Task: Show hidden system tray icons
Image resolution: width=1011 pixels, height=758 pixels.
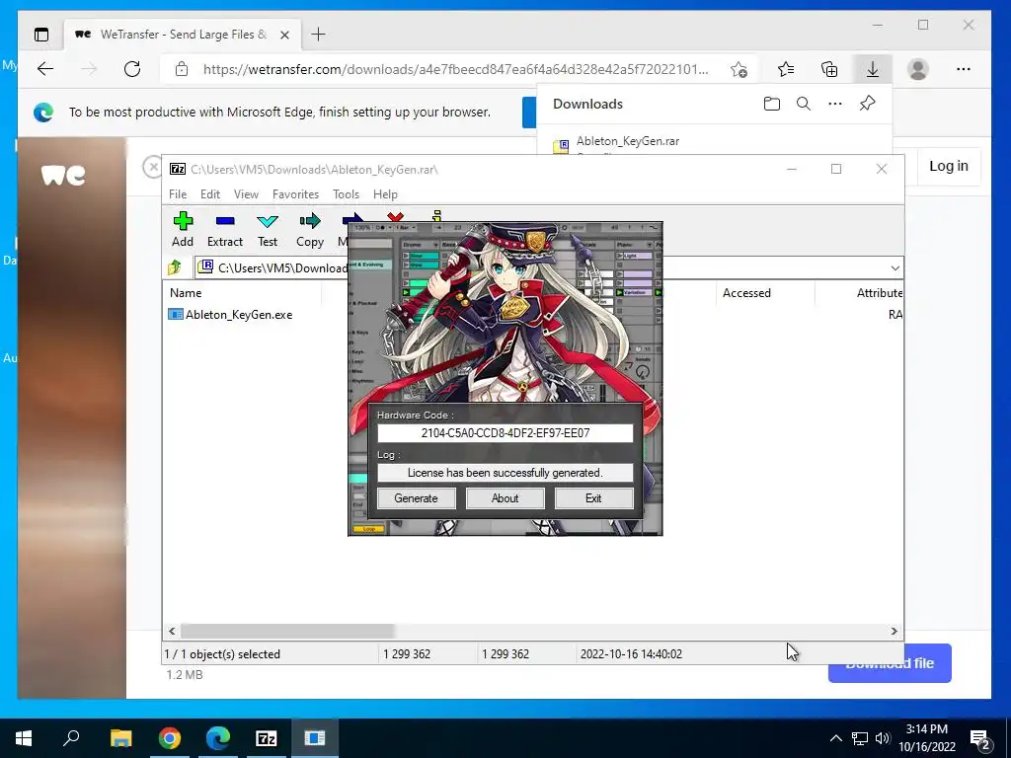Action: (835, 738)
